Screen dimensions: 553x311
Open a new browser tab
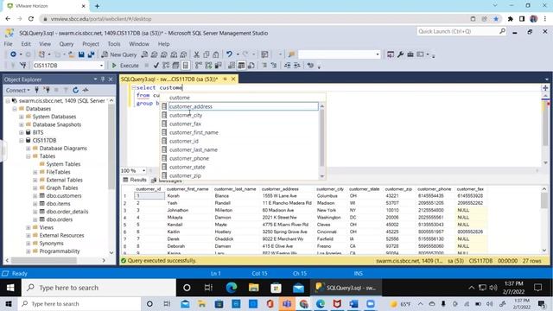click(97, 6)
